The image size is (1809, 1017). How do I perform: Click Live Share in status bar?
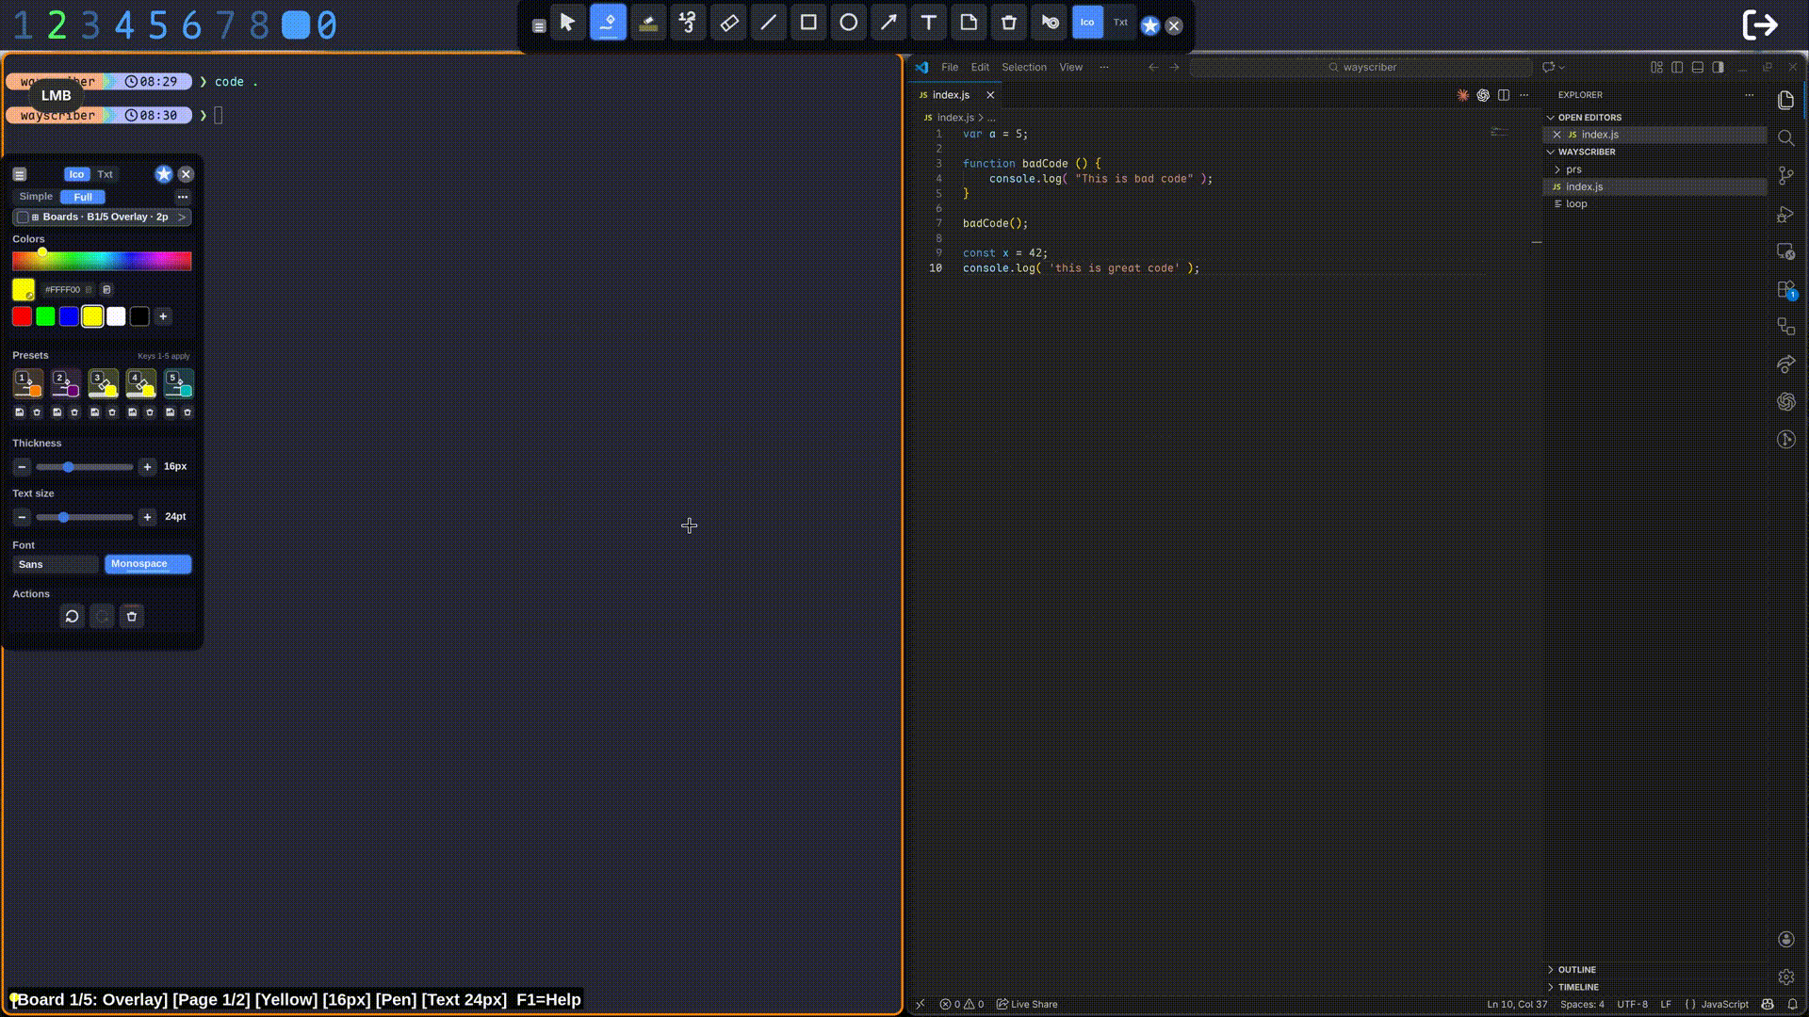pyautogui.click(x=1027, y=1004)
